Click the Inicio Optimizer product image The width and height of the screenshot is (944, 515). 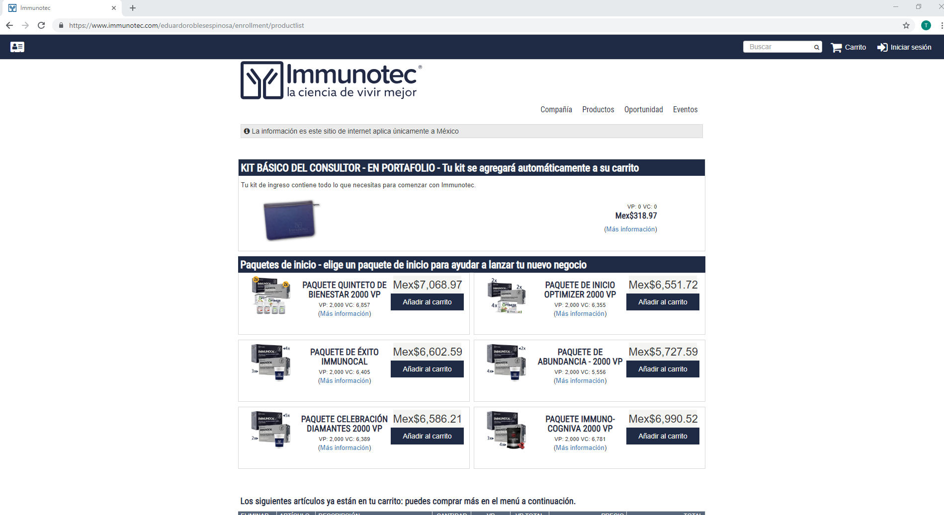(507, 295)
